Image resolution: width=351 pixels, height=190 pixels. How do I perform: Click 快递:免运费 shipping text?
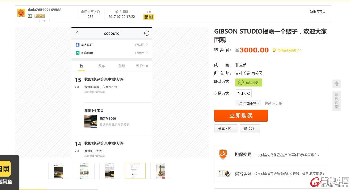tap(273, 103)
